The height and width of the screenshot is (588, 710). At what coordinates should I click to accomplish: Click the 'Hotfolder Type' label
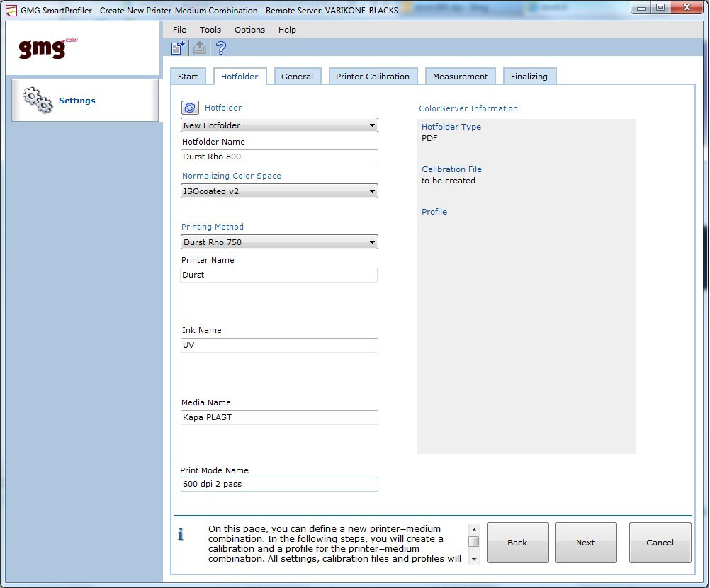coord(451,127)
